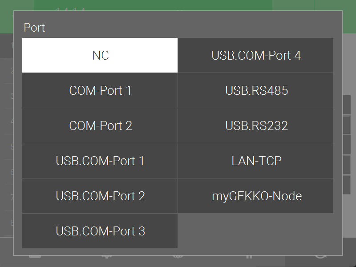The width and height of the screenshot is (356, 267).
Task: Choose COM-Port 1 from the list
Action: pos(100,90)
